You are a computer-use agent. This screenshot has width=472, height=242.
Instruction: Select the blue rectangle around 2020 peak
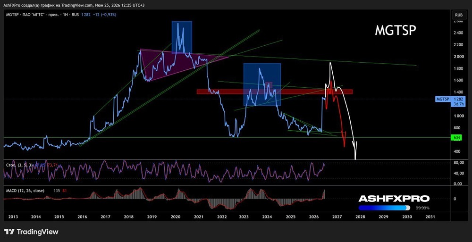pos(182,37)
